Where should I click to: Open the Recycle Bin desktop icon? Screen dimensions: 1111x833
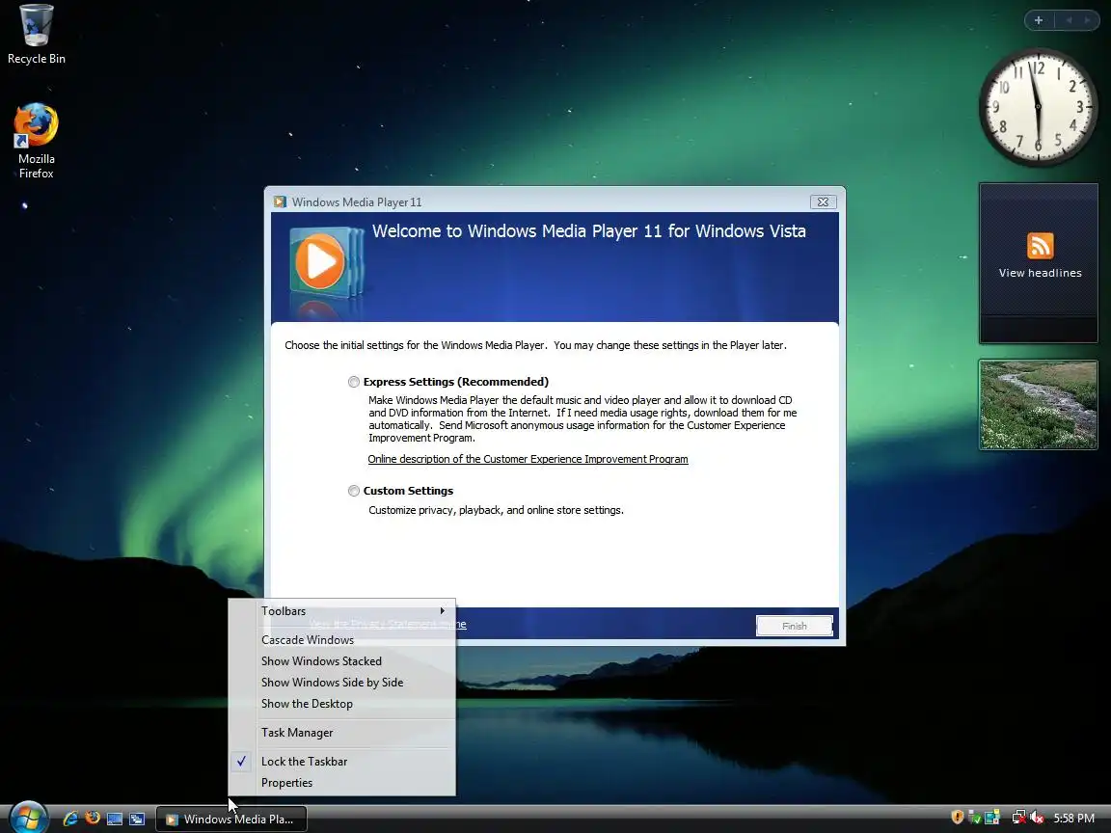click(x=36, y=34)
